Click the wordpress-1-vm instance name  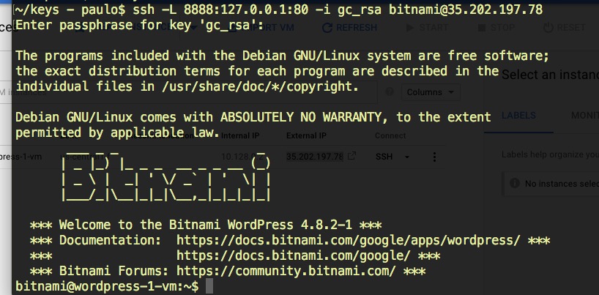click(x=21, y=157)
